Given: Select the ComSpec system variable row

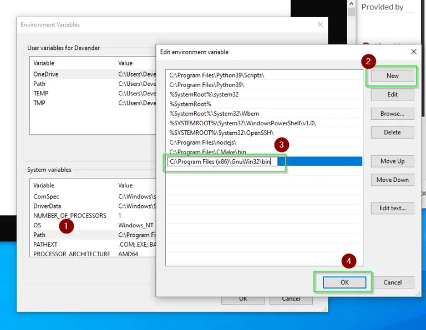Looking at the screenshot, I should pyautogui.click(x=93, y=196).
